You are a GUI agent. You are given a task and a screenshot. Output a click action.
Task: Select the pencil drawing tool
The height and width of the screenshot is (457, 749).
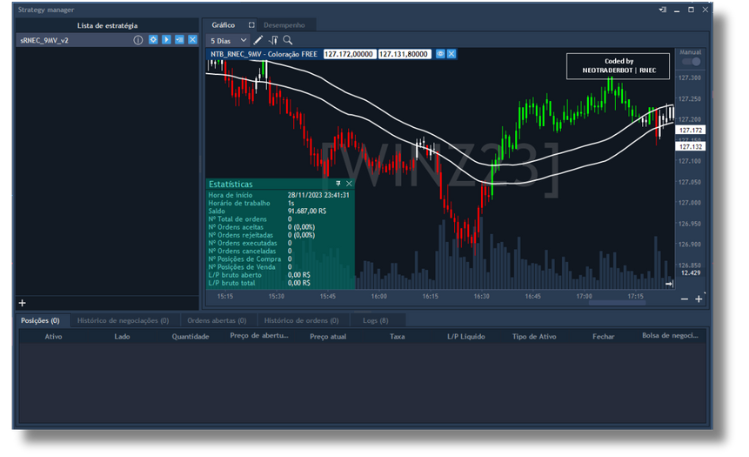click(258, 40)
